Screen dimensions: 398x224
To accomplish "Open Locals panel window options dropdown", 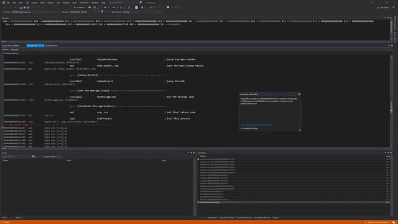I will pos(188,153).
